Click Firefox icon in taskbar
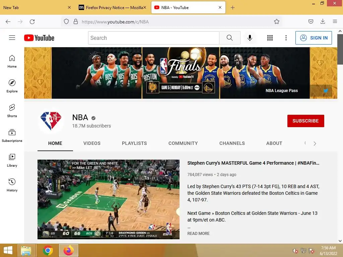This screenshot has width=343, height=257. click(69, 250)
